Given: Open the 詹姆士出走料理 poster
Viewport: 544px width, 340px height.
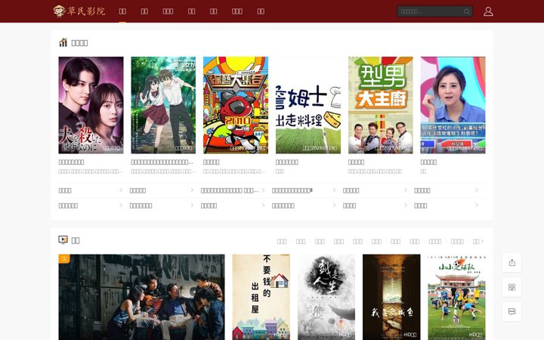Looking at the screenshot, I should click(x=308, y=105).
